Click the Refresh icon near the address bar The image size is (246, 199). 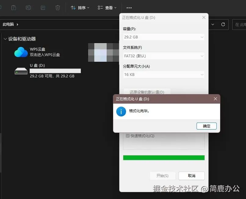pos(223,24)
